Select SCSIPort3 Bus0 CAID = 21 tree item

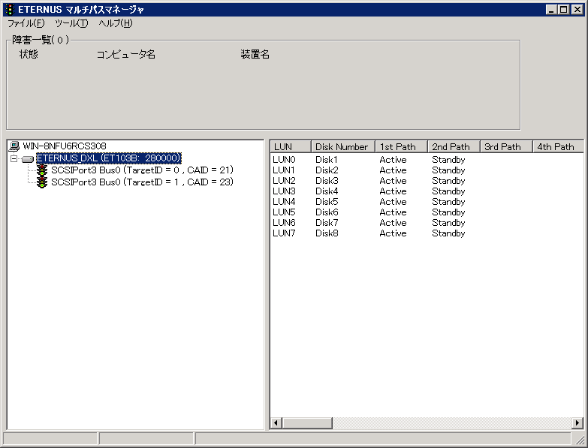pyautogui.click(x=141, y=170)
